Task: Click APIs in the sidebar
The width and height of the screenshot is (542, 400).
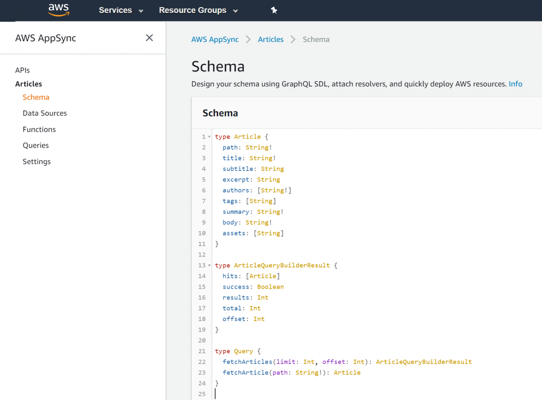Action: (x=23, y=70)
